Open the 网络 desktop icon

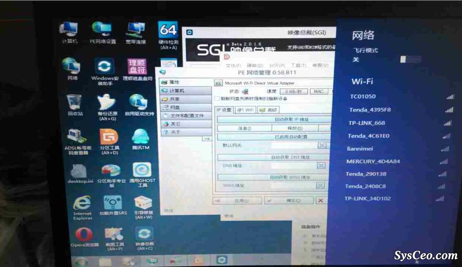pyautogui.click(x=72, y=69)
